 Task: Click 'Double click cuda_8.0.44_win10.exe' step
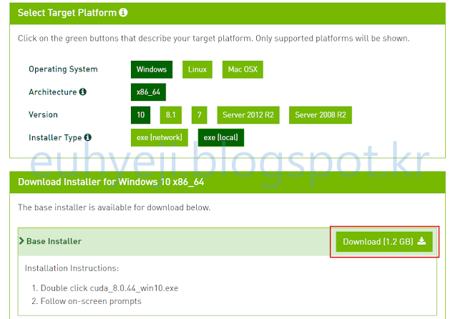[x=109, y=288]
